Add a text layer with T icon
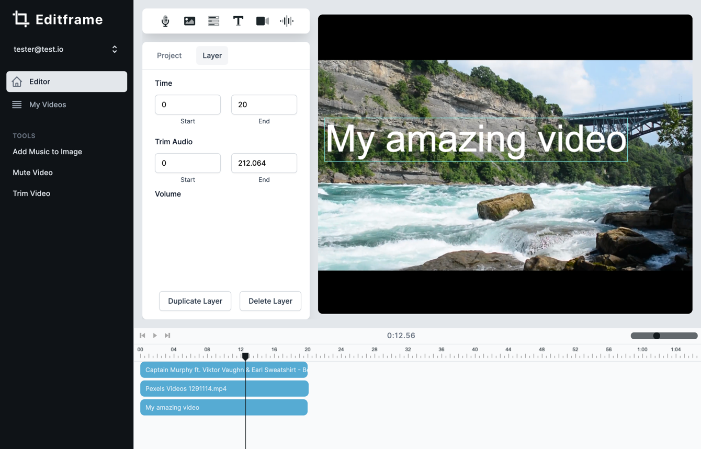 tap(238, 21)
